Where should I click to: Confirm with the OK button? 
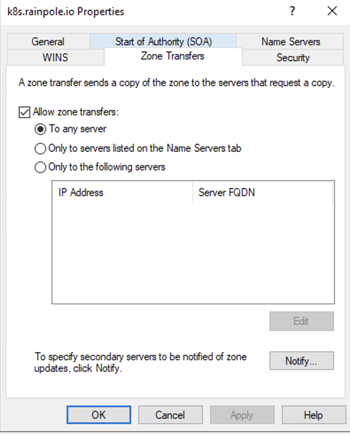click(x=98, y=415)
